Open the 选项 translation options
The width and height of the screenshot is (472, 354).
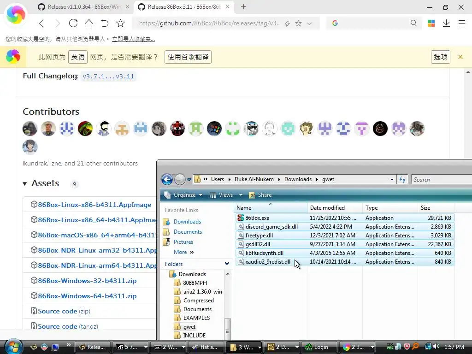point(440,57)
